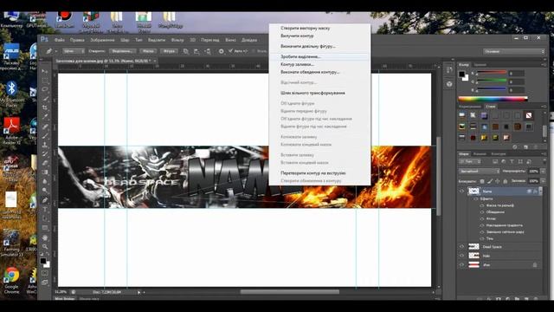Screen dimensions: 554x312
Task: Select the Brush tool
Action: tap(45, 135)
